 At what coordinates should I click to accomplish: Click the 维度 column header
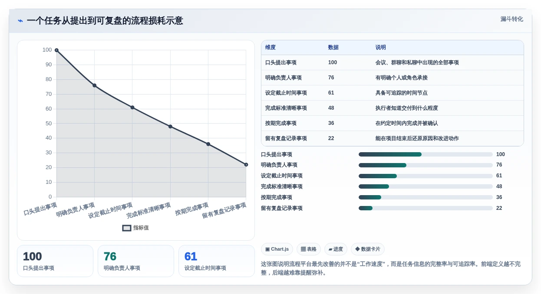click(x=270, y=47)
